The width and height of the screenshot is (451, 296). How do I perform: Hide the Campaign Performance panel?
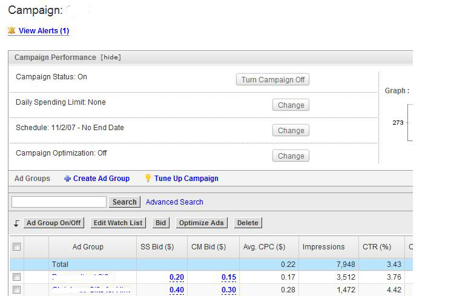click(111, 58)
